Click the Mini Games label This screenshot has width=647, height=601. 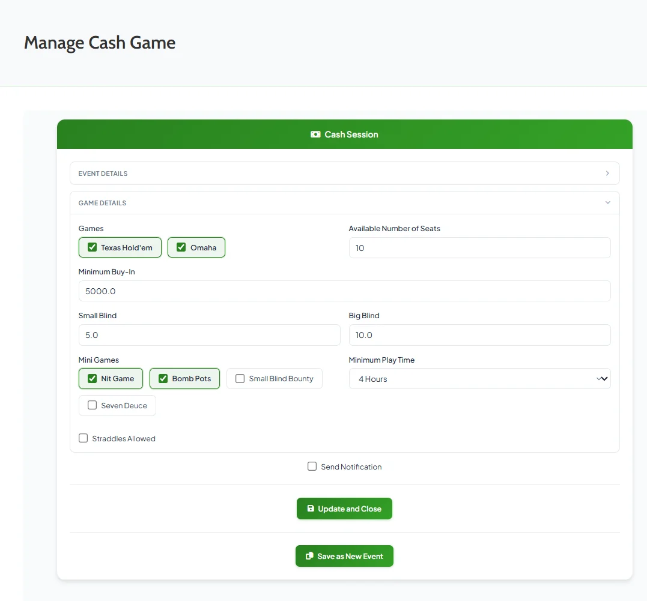[x=99, y=360]
